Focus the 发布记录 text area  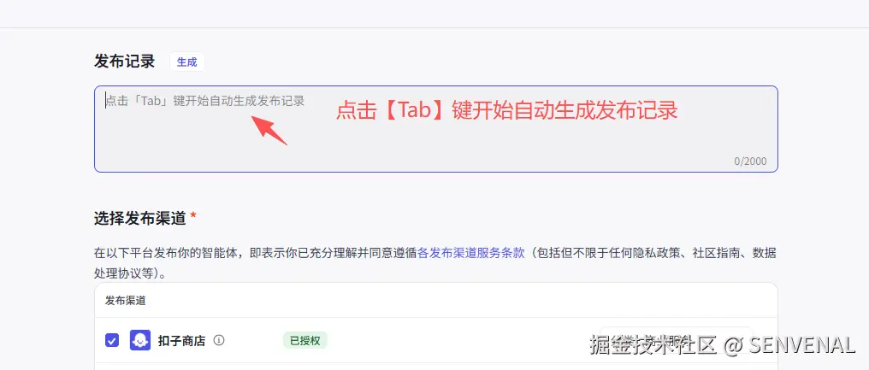point(435,128)
